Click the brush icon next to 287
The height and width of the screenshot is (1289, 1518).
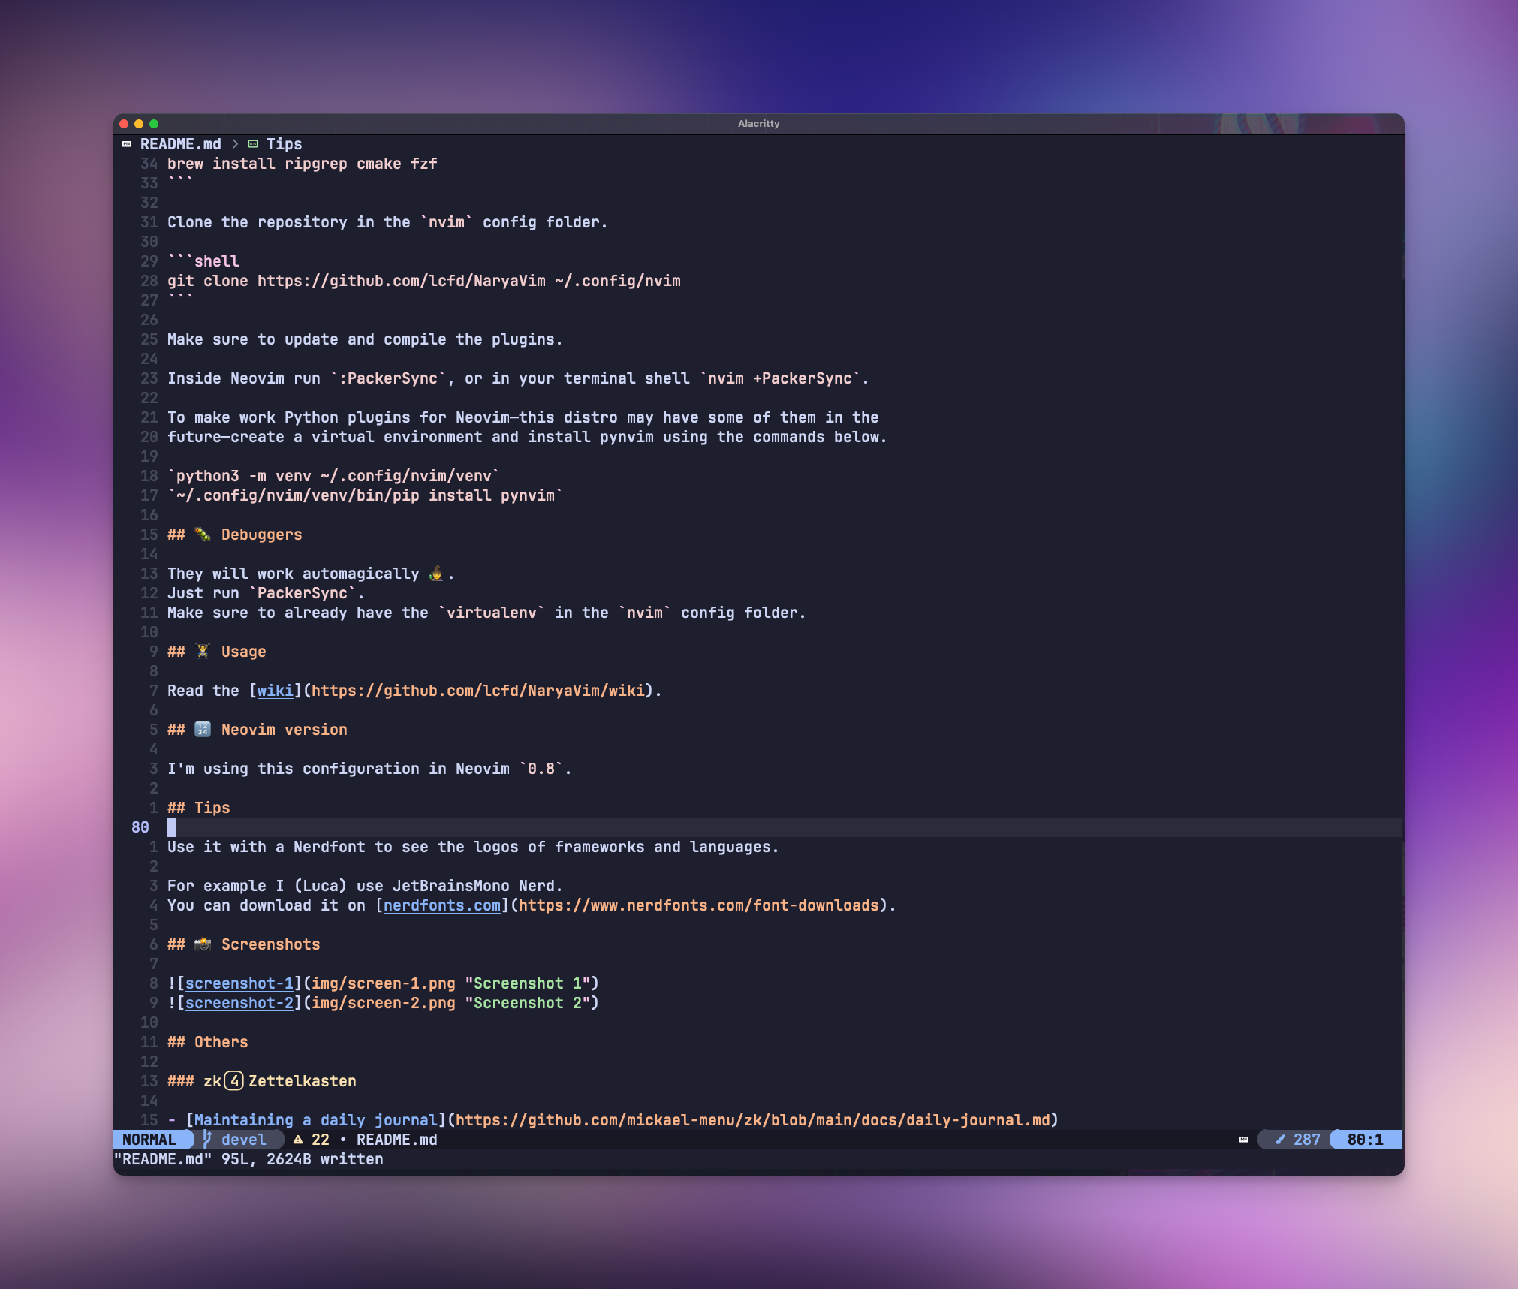[x=1280, y=1140]
